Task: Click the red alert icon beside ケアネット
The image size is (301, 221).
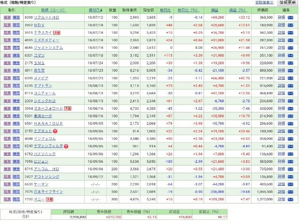Action: point(55,131)
